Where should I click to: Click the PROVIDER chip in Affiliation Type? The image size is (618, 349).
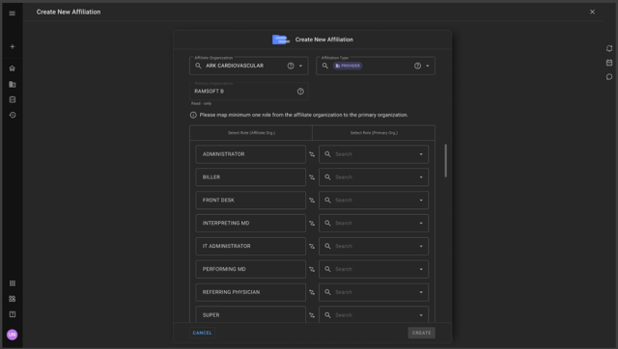348,66
